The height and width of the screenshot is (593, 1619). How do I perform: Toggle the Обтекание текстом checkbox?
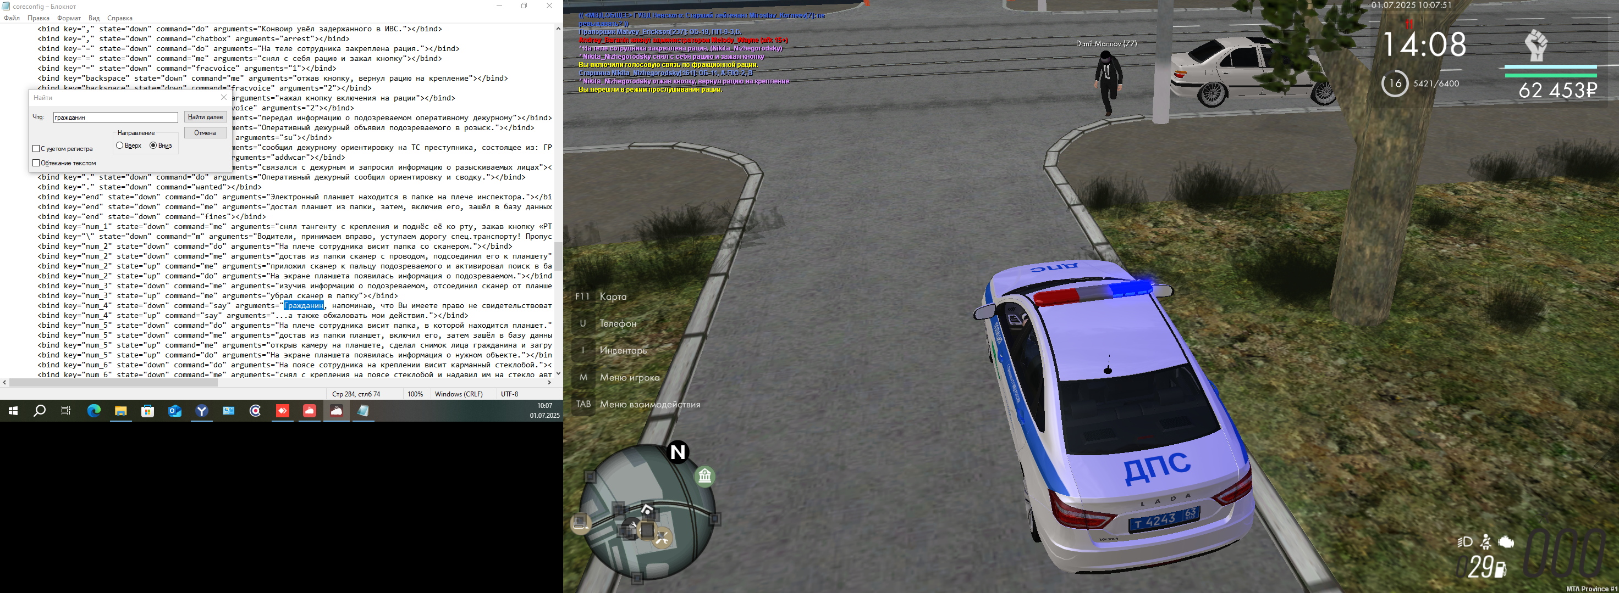coord(36,163)
